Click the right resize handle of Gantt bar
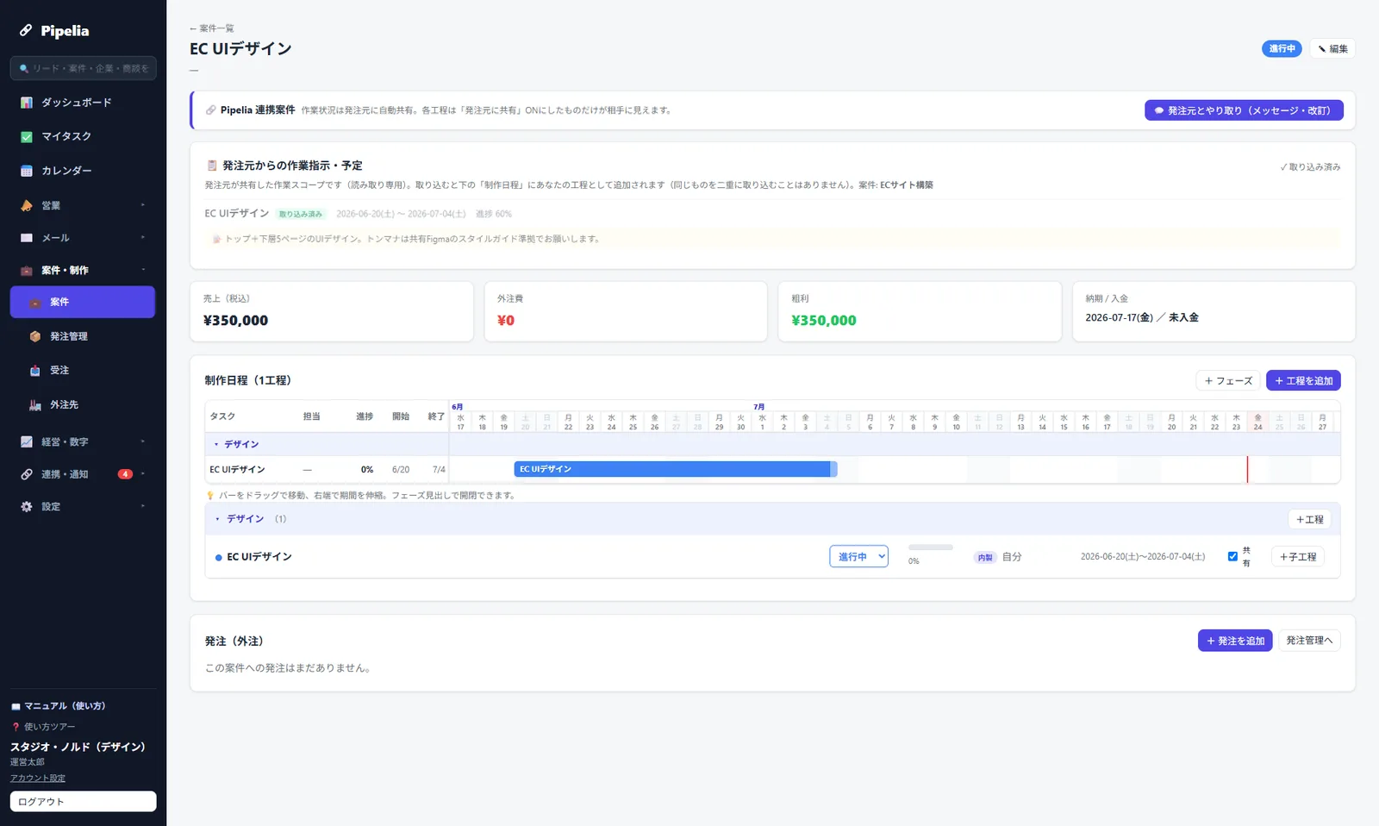The width and height of the screenshot is (1379, 826). (x=833, y=469)
